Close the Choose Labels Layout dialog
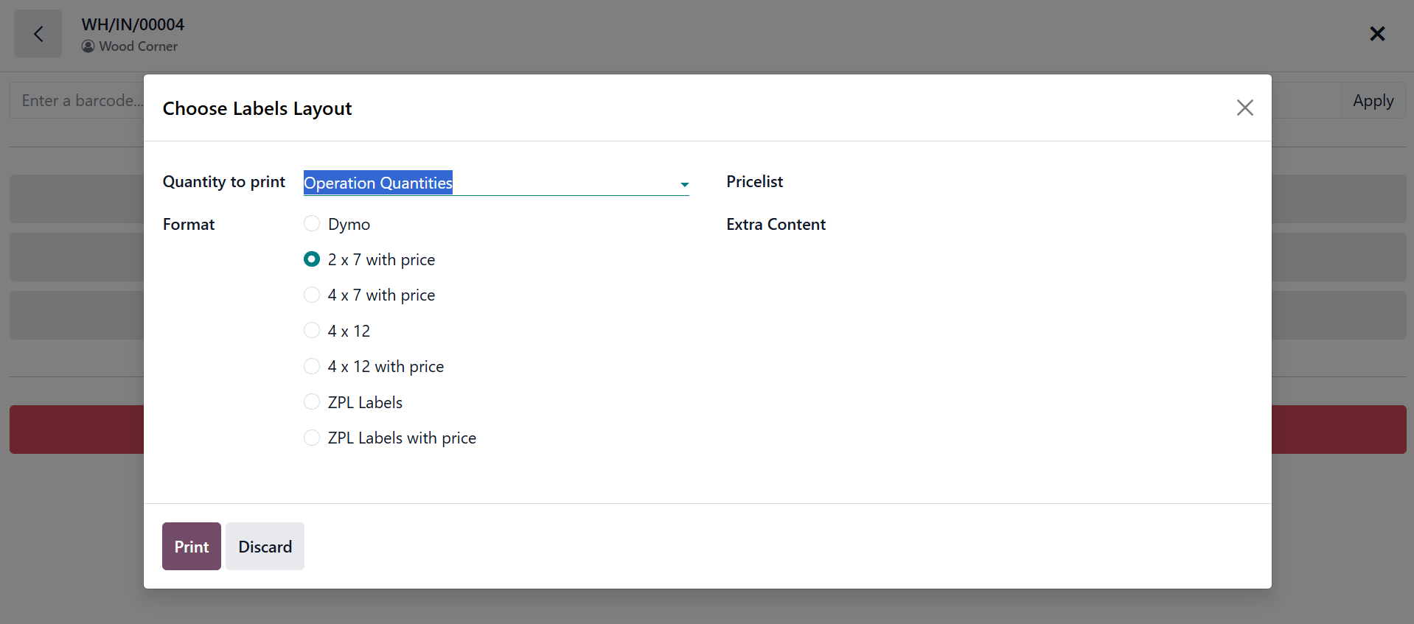Screen dimensions: 1414x624 (1244, 108)
